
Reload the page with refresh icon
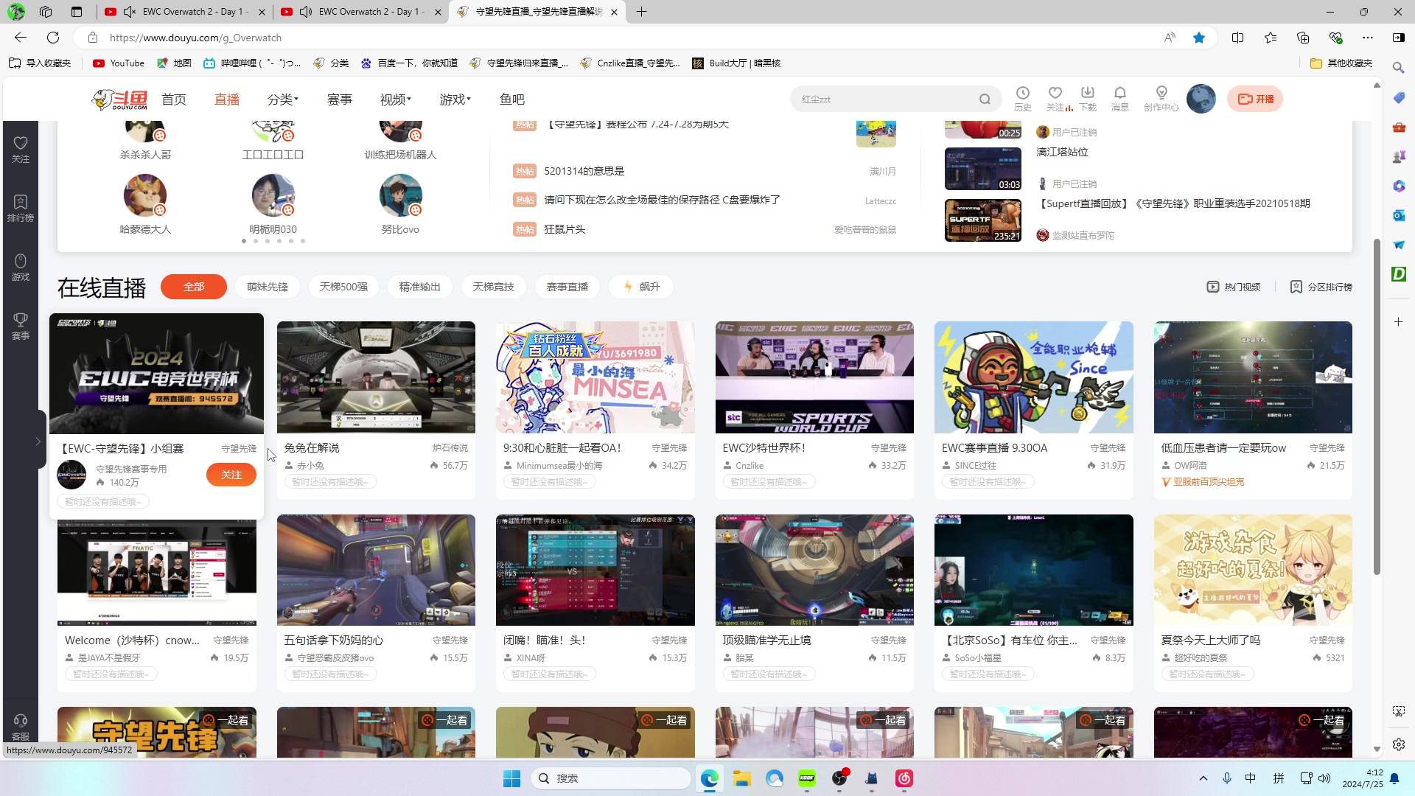(x=53, y=38)
